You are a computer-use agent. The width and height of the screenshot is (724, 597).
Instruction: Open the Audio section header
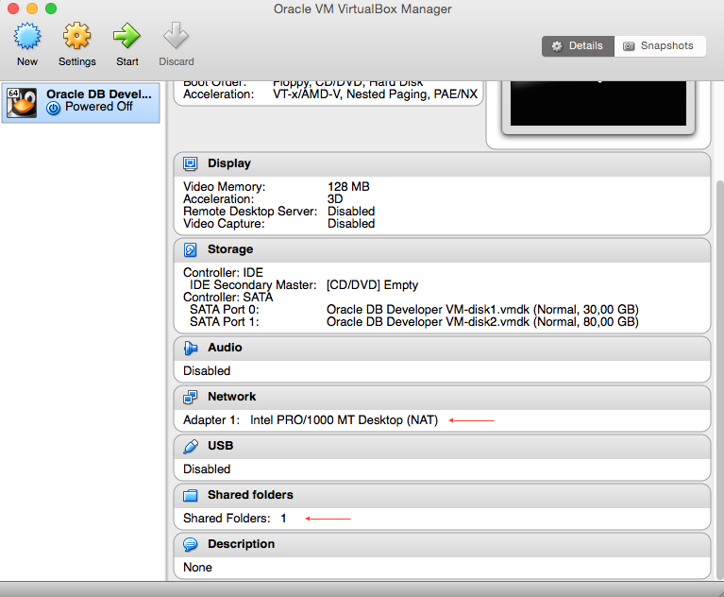(442, 349)
